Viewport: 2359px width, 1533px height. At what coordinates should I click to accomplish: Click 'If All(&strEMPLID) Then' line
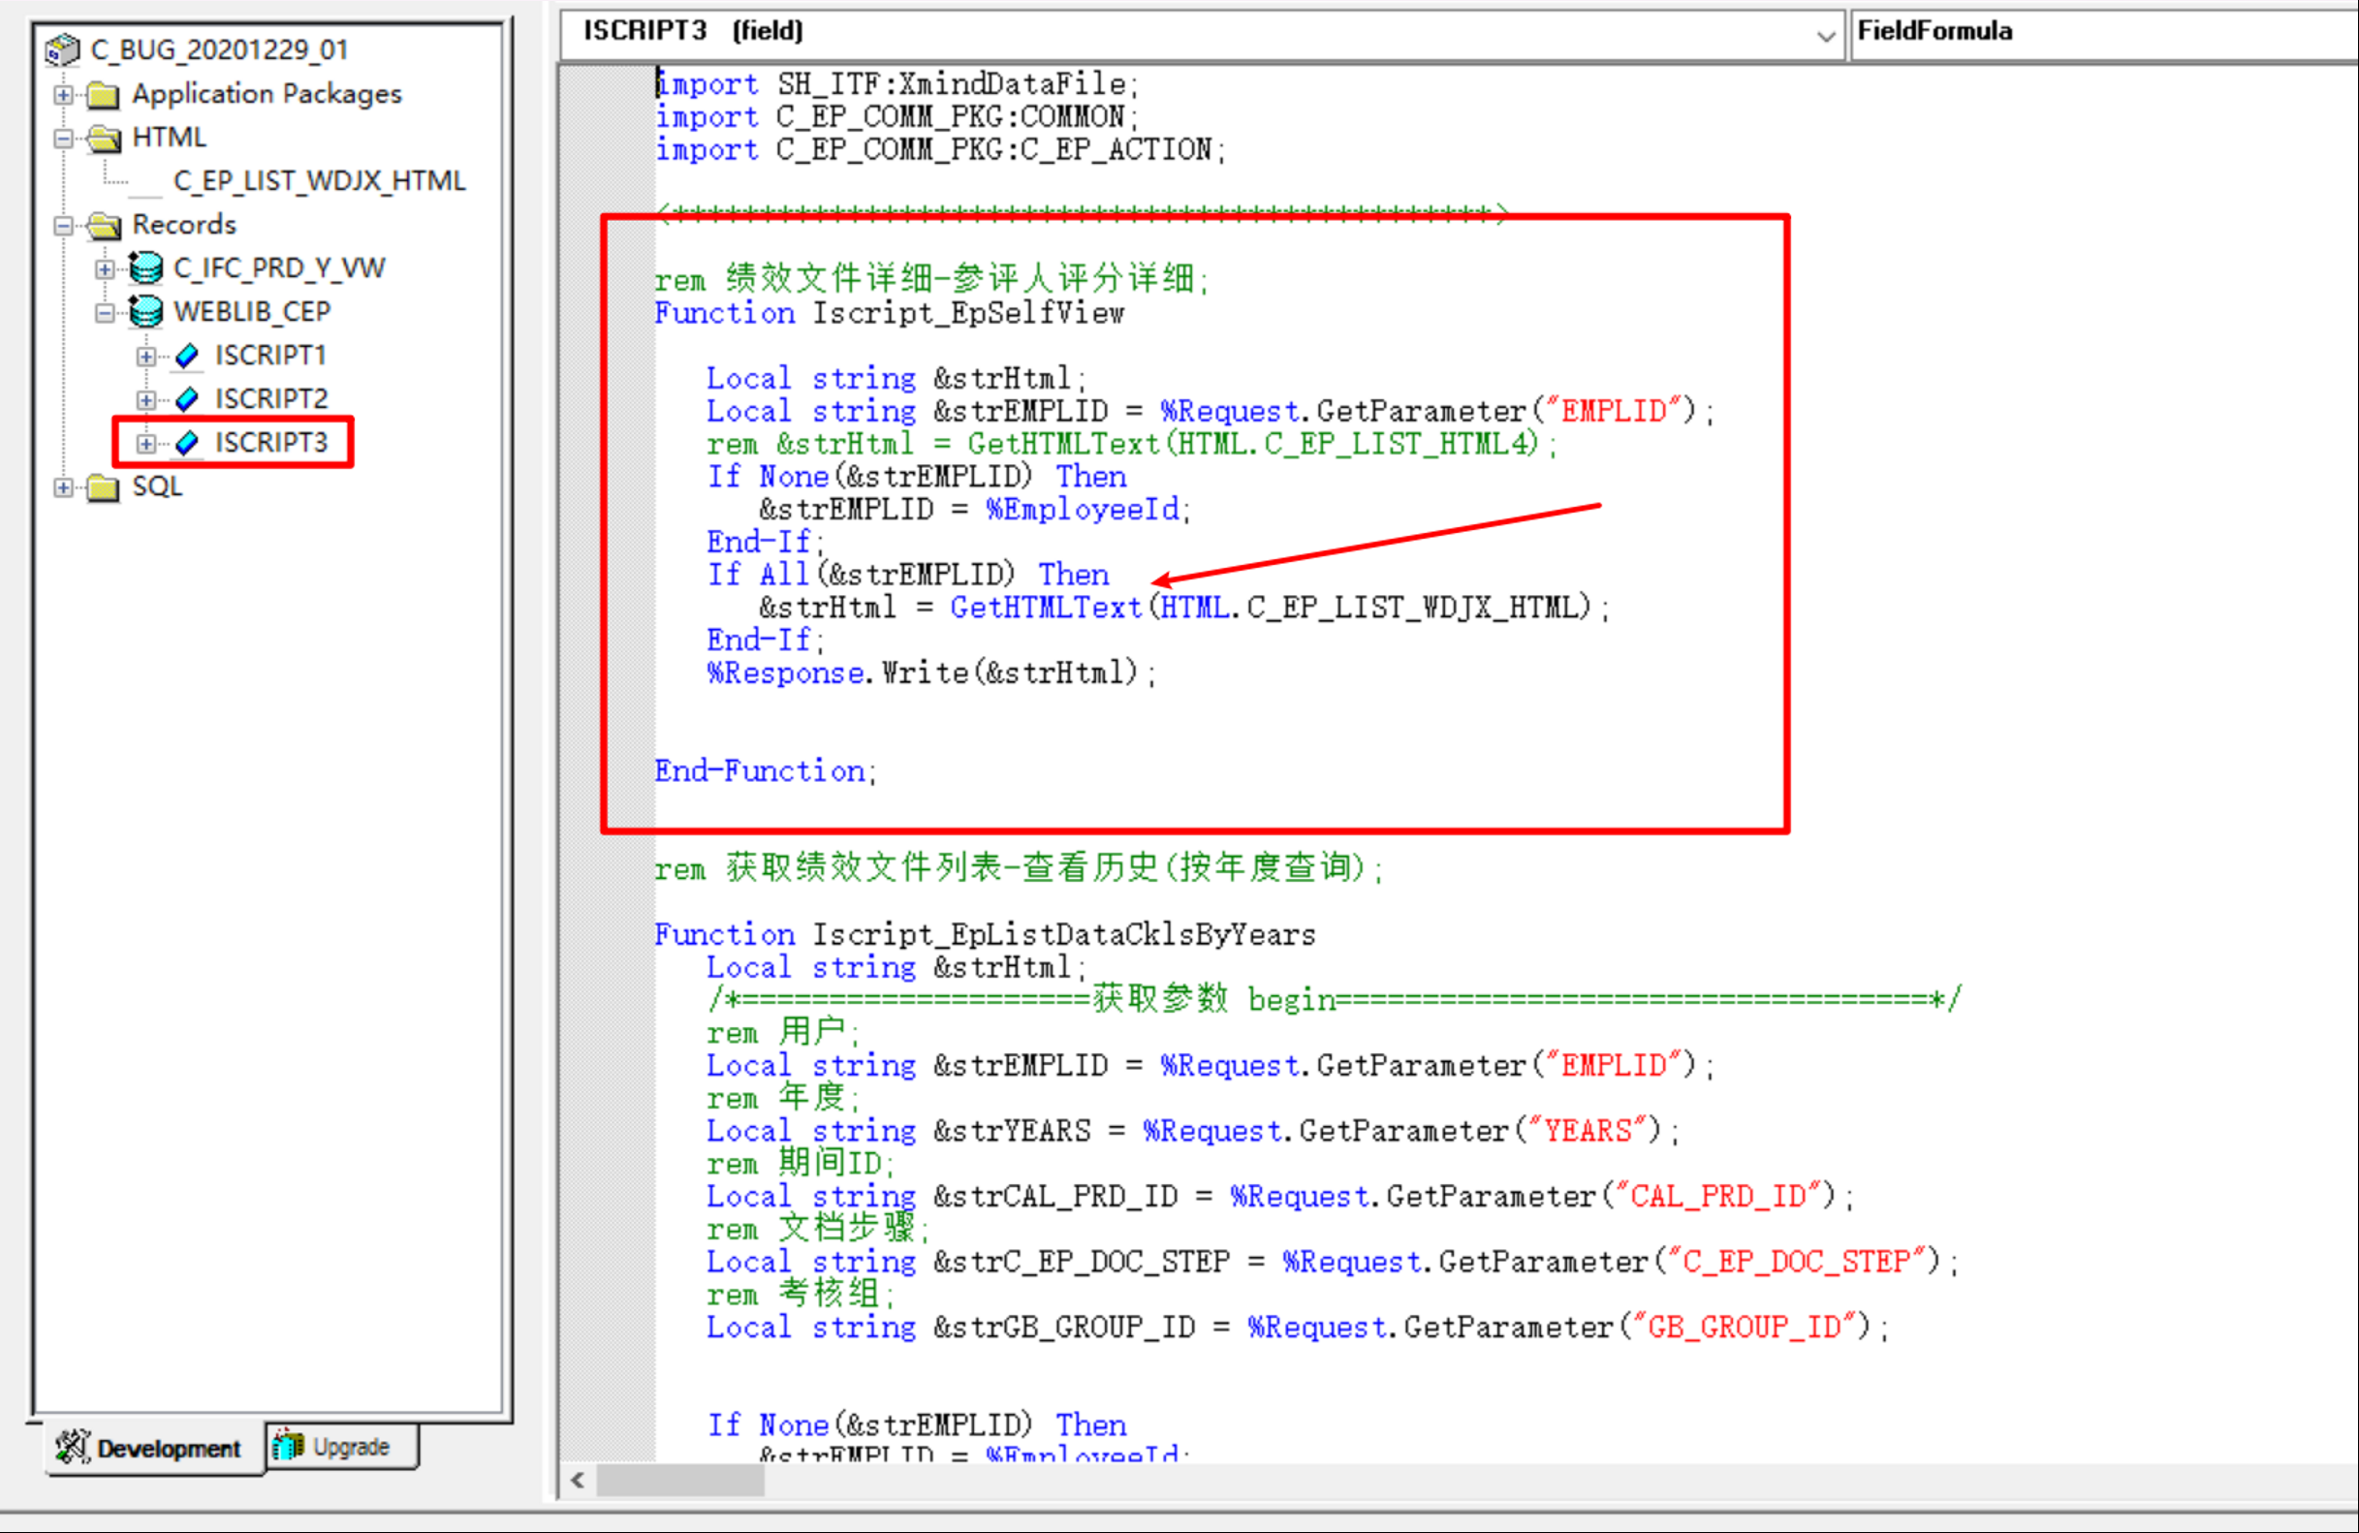click(x=908, y=575)
